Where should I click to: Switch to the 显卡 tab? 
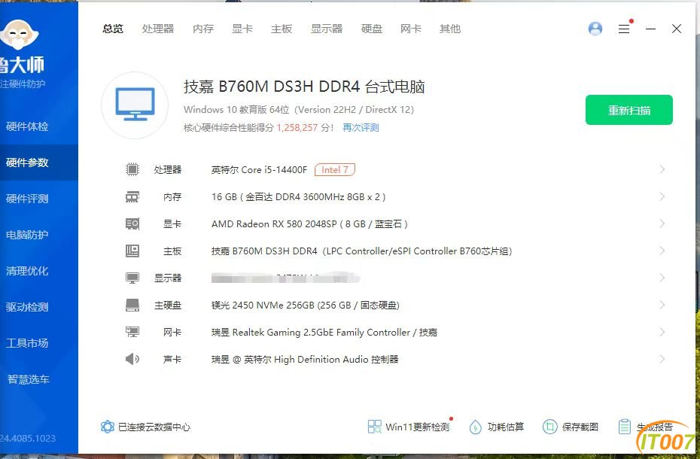pos(242,29)
